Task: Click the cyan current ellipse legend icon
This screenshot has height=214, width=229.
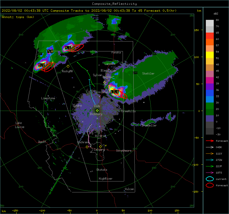Action: pyautogui.click(x=210, y=179)
